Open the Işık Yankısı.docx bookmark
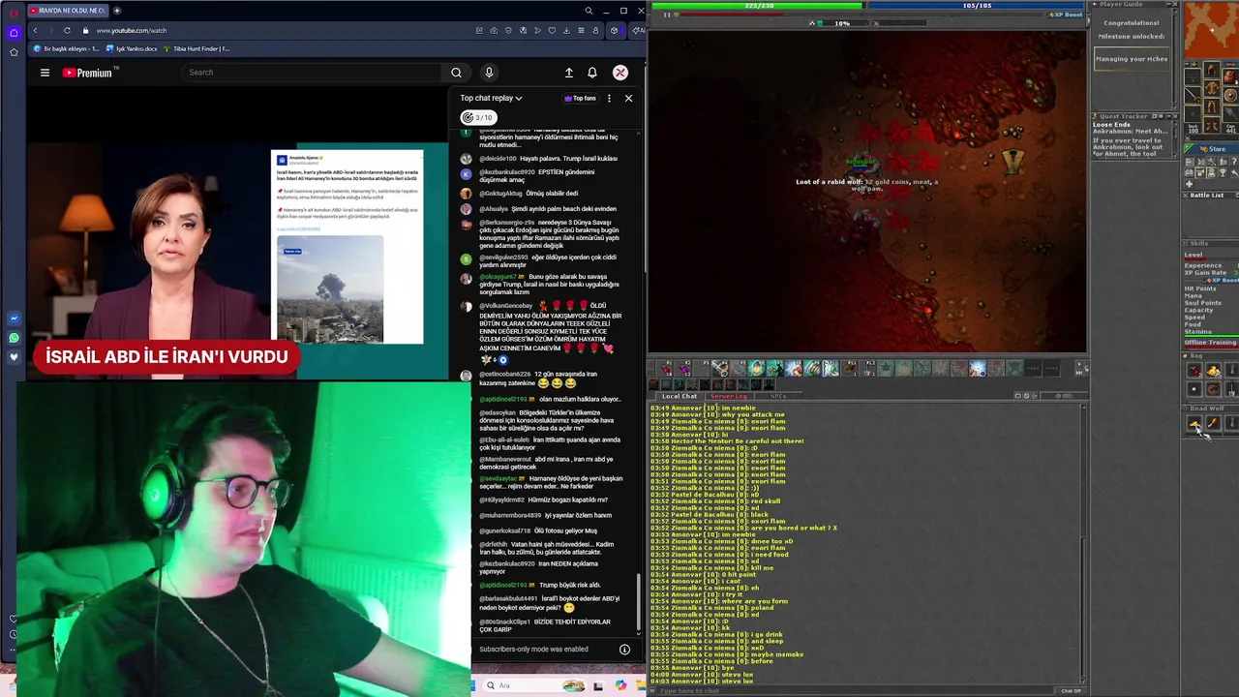 pos(131,48)
